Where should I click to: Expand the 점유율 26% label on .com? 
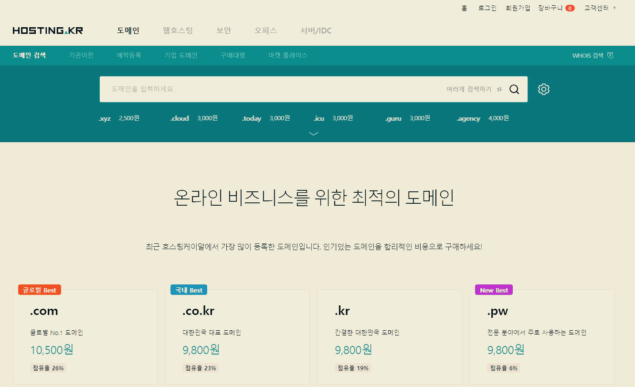click(47, 368)
